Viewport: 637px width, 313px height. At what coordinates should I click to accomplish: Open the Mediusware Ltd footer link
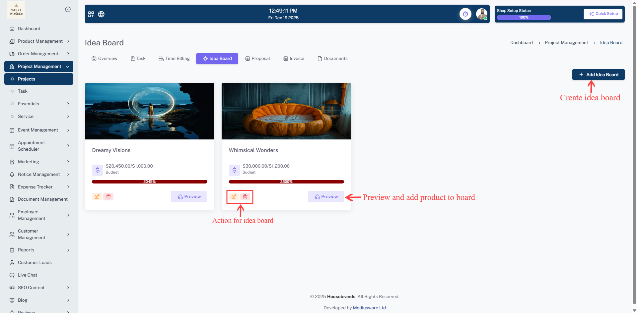coord(369,308)
